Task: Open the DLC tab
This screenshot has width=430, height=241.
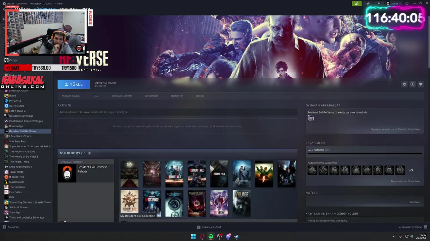Action: 96,96
